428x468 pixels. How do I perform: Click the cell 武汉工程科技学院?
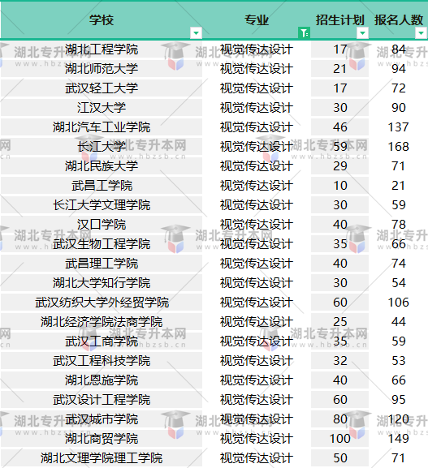point(102,361)
